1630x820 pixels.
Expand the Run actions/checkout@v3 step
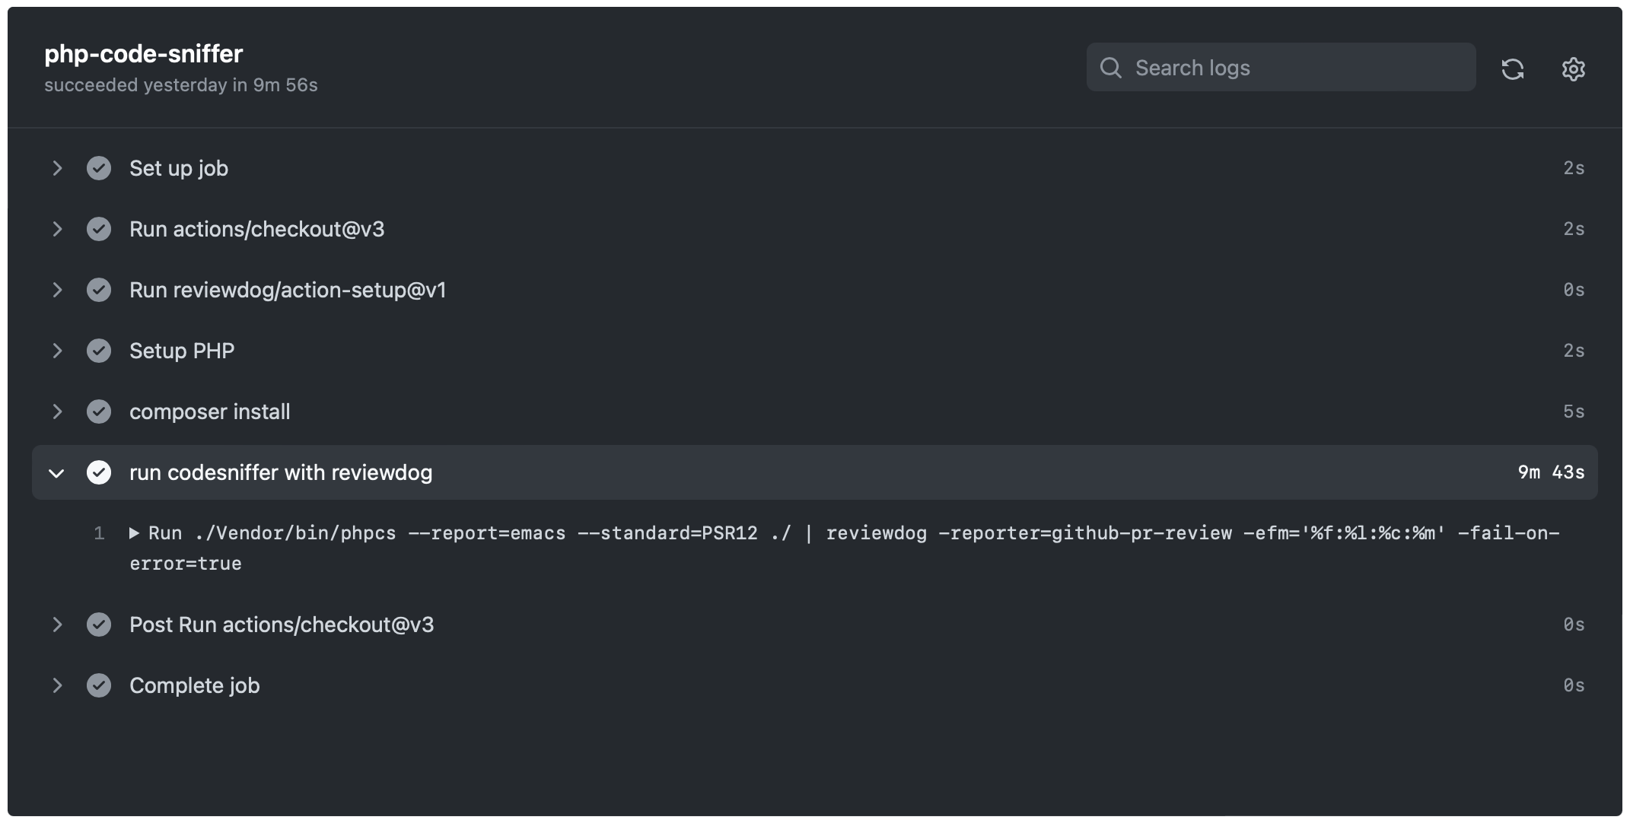coord(58,229)
